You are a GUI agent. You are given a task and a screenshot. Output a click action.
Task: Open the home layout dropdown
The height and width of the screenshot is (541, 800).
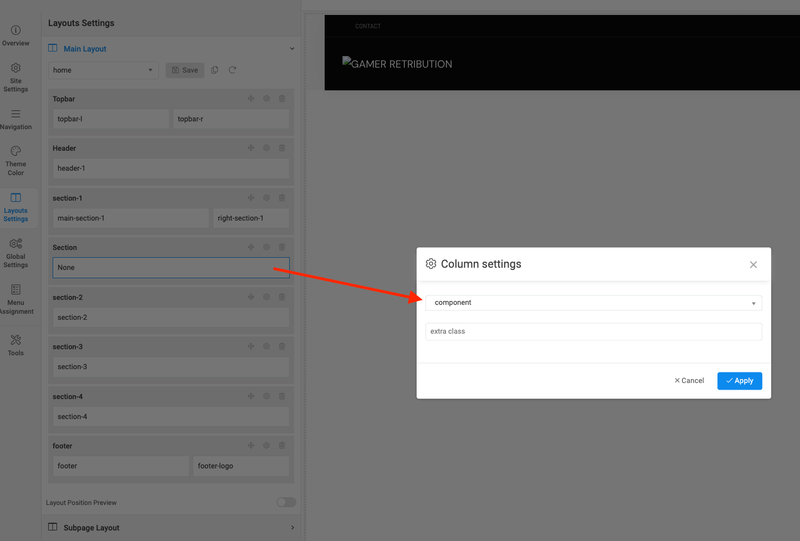pyautogui.click(x=103, y=70)
